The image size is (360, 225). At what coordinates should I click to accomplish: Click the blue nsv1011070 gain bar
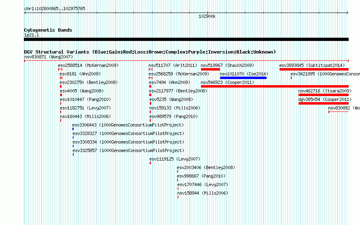244,78
